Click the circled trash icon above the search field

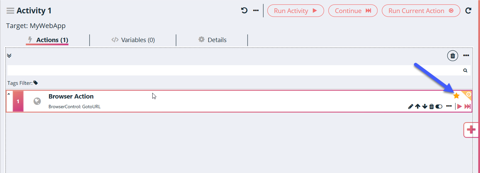tap(452, 56)
